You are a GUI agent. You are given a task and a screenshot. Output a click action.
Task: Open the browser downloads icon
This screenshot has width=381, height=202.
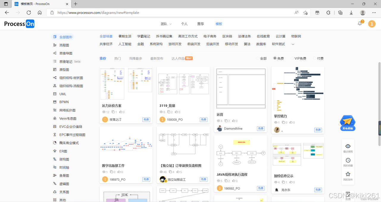coord(351,12)
